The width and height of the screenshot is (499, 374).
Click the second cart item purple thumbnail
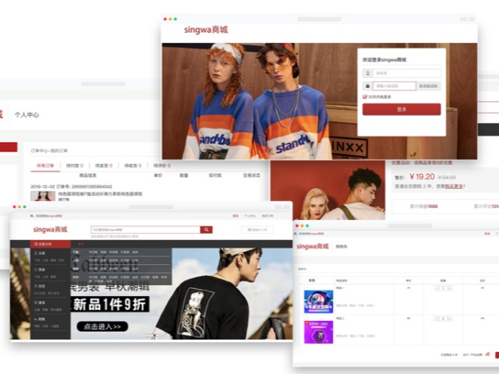[319, 332]
